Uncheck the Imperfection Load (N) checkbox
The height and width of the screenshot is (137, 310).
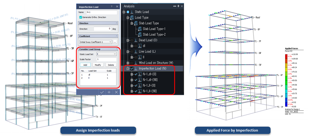pos(132,69)
